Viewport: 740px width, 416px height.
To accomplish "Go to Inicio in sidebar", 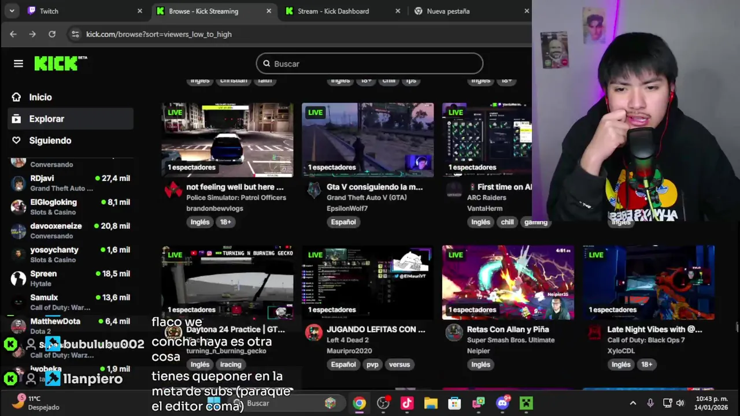I will (x=71, y=97).
